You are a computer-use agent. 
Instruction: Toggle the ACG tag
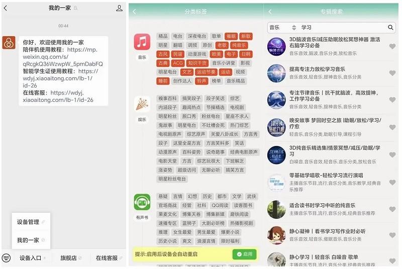[178, 63]
